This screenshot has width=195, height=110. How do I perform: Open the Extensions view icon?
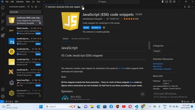[x=3, y=35]
